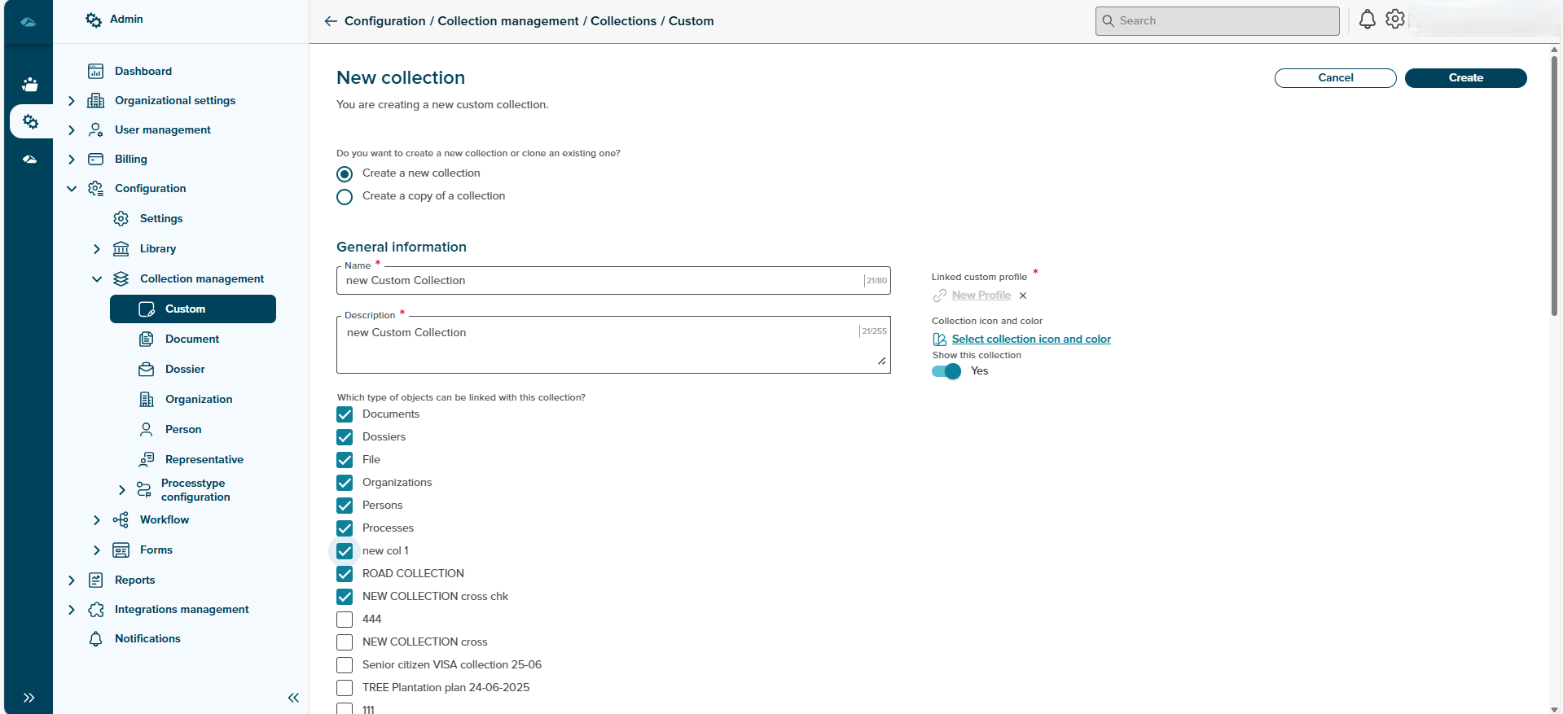This screenshot has width=1563, height=714.
Task: Click the back arrow beside the breadcrumb
Action: click(330, 21)
